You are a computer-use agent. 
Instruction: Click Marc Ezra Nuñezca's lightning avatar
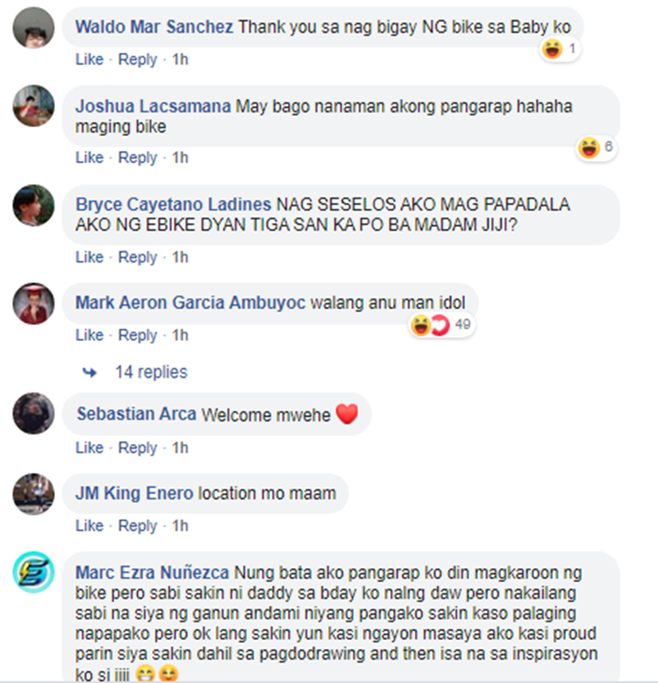pos(33,572)
